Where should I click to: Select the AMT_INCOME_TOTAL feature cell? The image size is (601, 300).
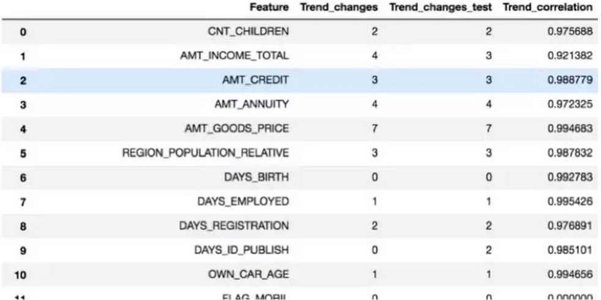click(x=234, y=56)
